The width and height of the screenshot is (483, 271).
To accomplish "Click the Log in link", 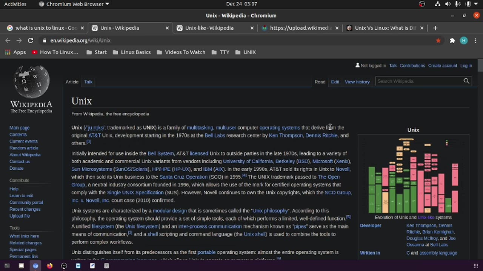I will (466, 65).
